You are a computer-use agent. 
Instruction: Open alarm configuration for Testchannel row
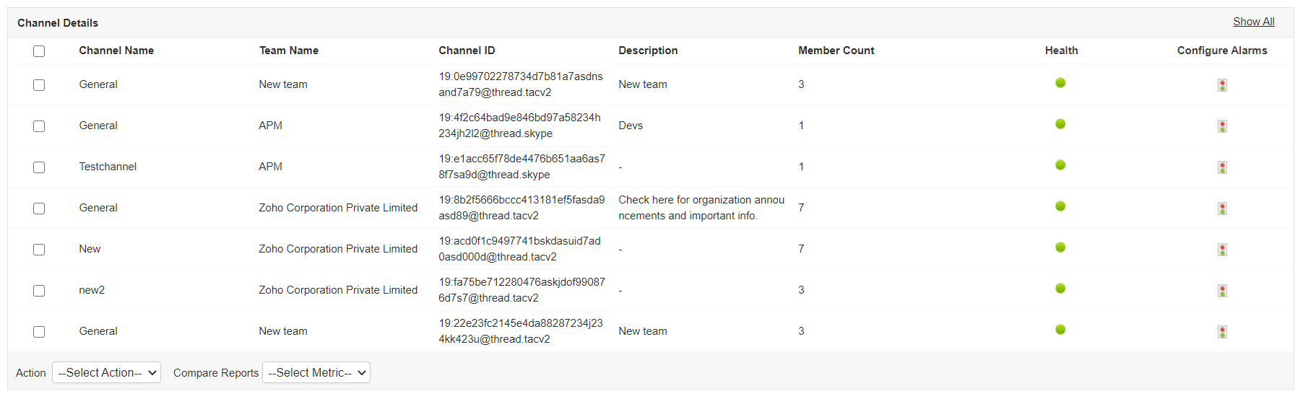1222,167
